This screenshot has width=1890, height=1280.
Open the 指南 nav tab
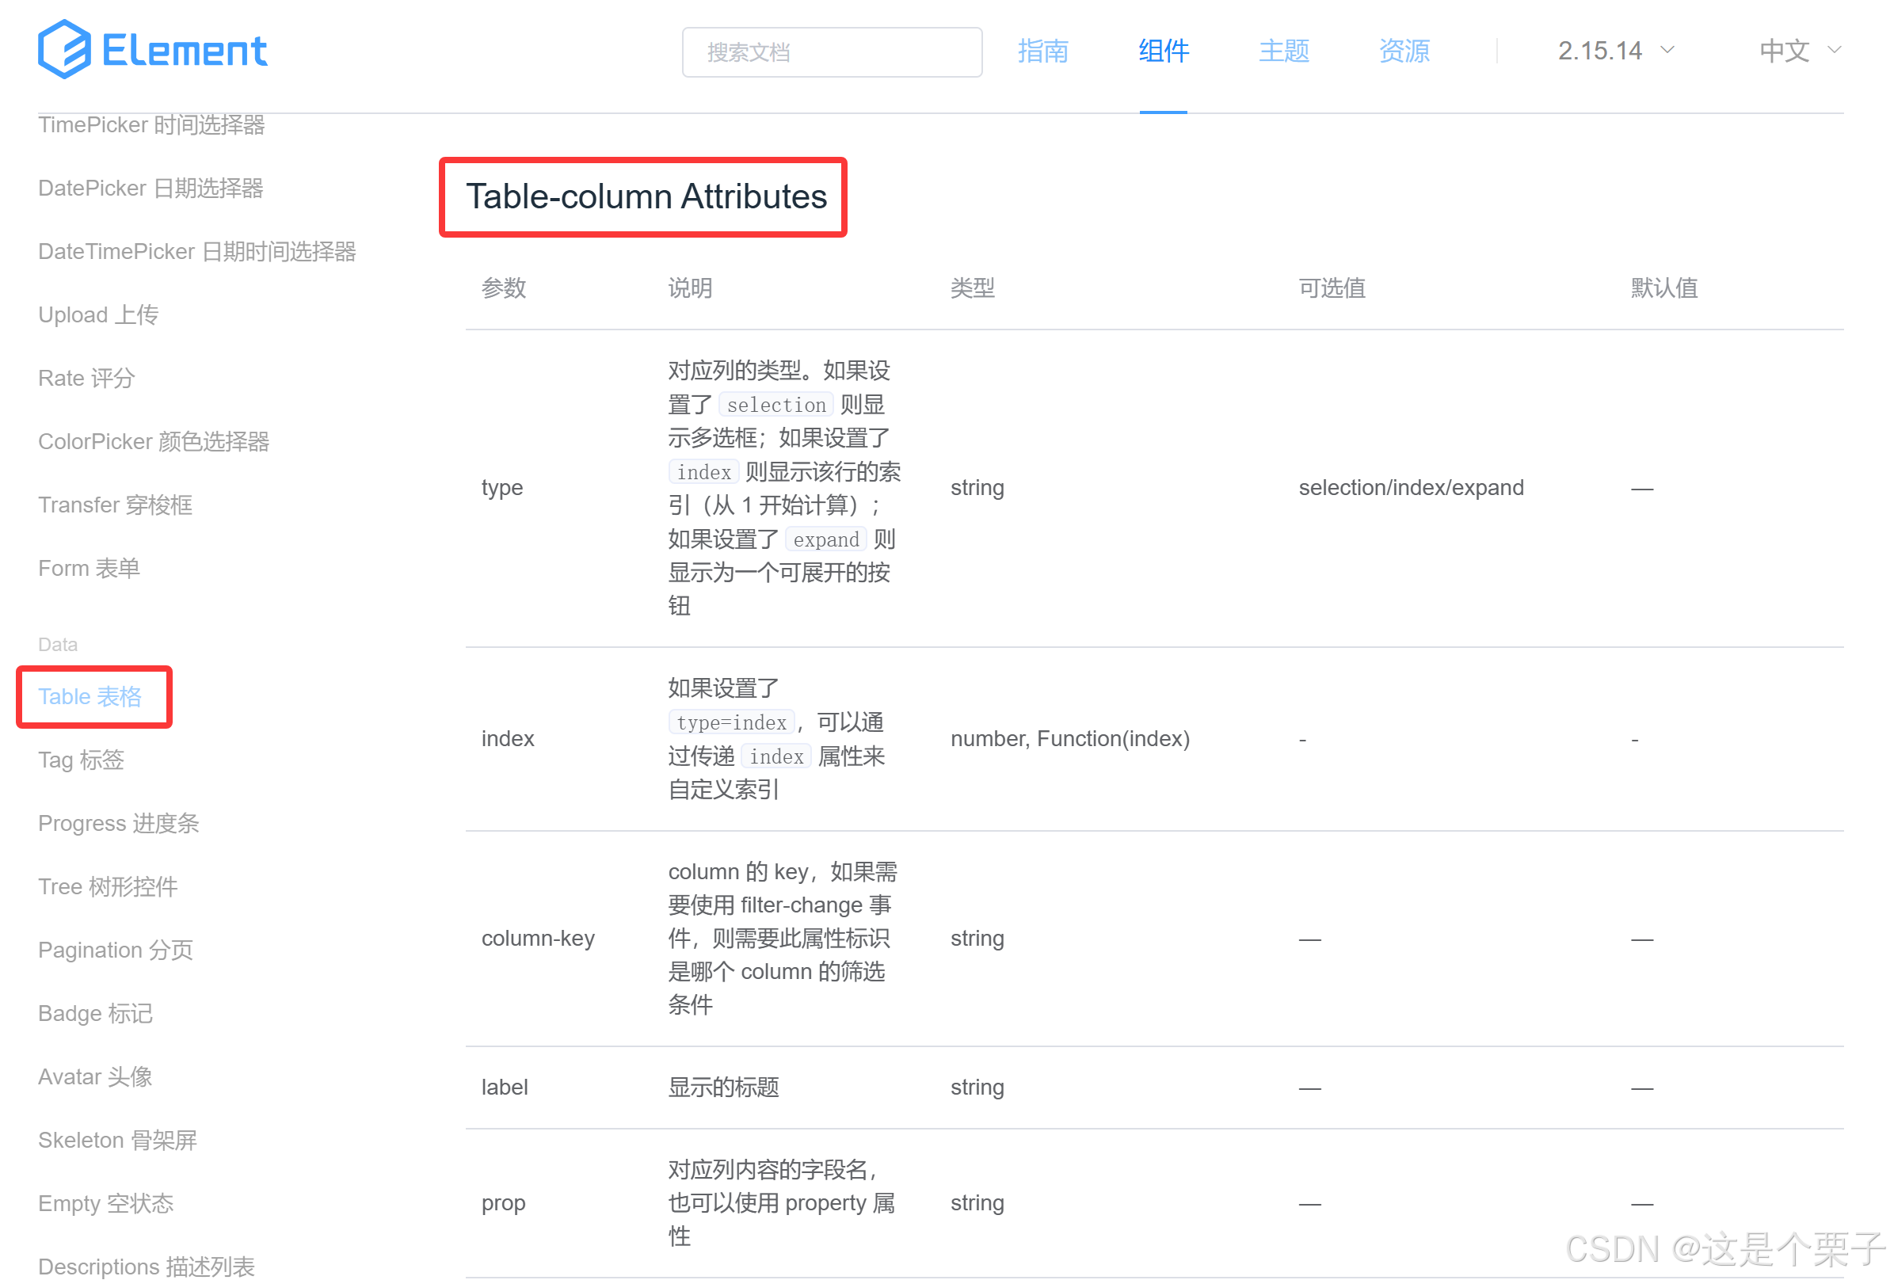tap(1042, 51)
